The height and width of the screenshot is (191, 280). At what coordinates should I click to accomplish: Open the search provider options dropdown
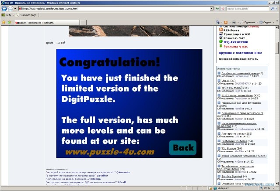(x=276, y=9)
